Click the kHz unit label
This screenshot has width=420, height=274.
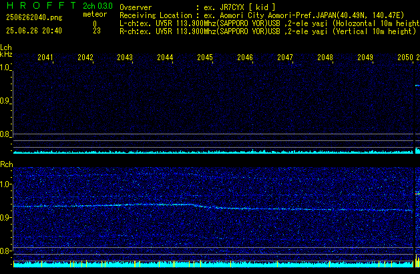[6, 54]
